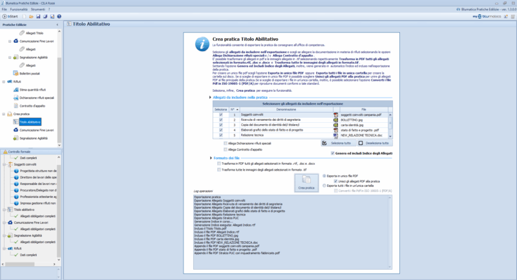Click PDF icon for soggetti coinvolti campania.pdf
517x280 pixels.
click(336, 114)
